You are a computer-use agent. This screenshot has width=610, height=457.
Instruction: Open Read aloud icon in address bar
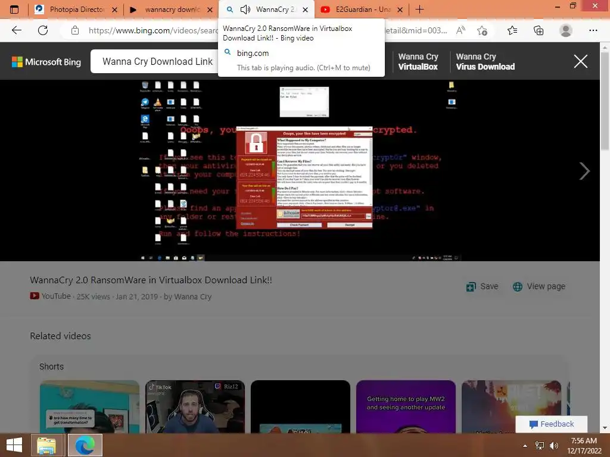(460, 30)
